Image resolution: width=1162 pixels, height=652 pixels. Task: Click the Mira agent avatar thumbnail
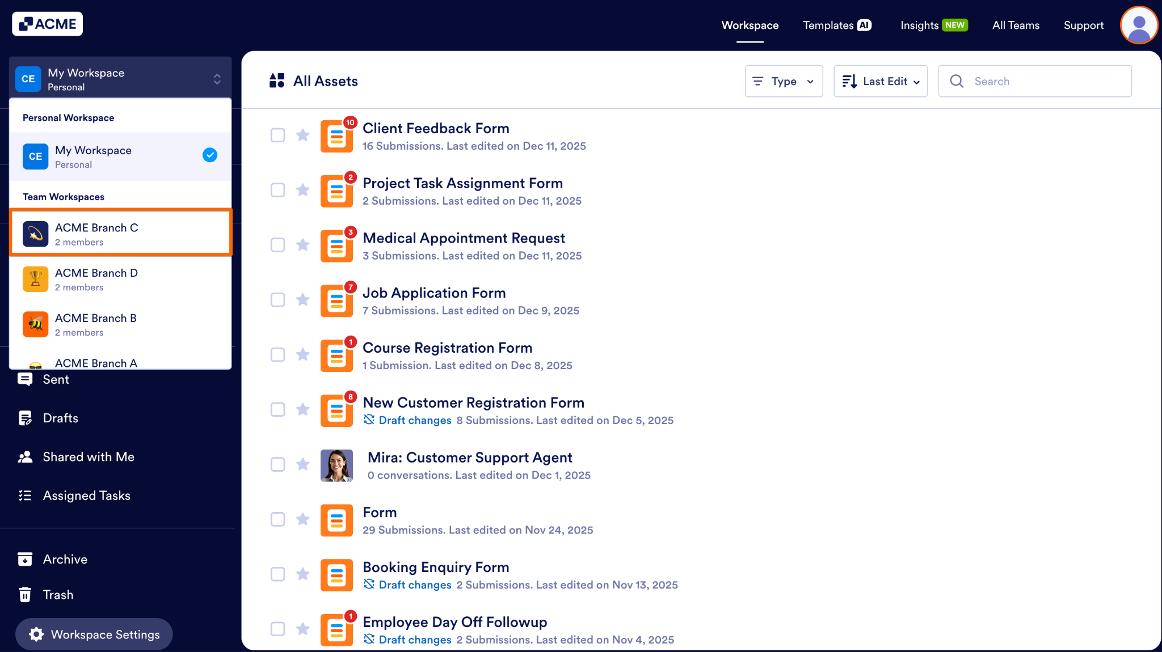(x=336, y=465)
